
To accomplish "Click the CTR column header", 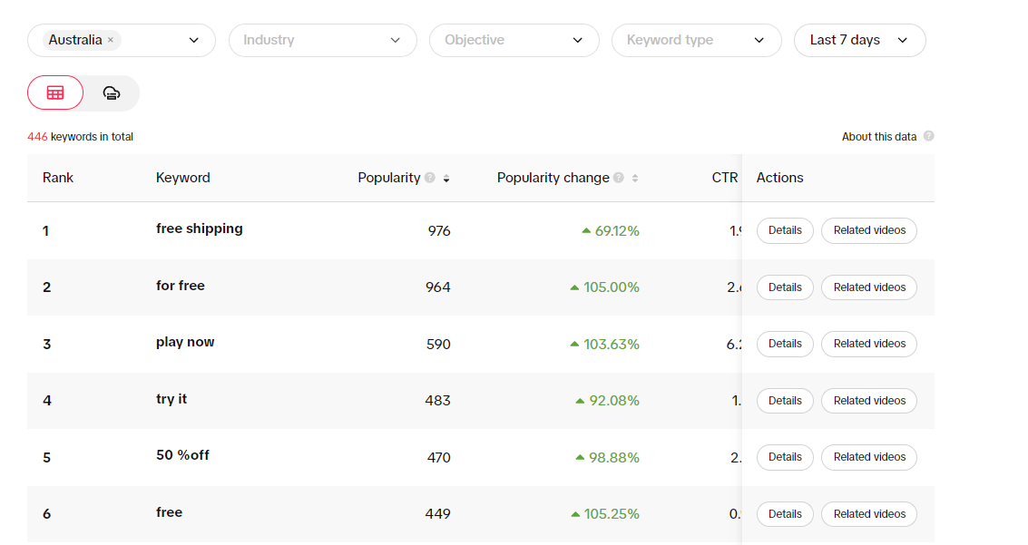I will click(724, 178).
